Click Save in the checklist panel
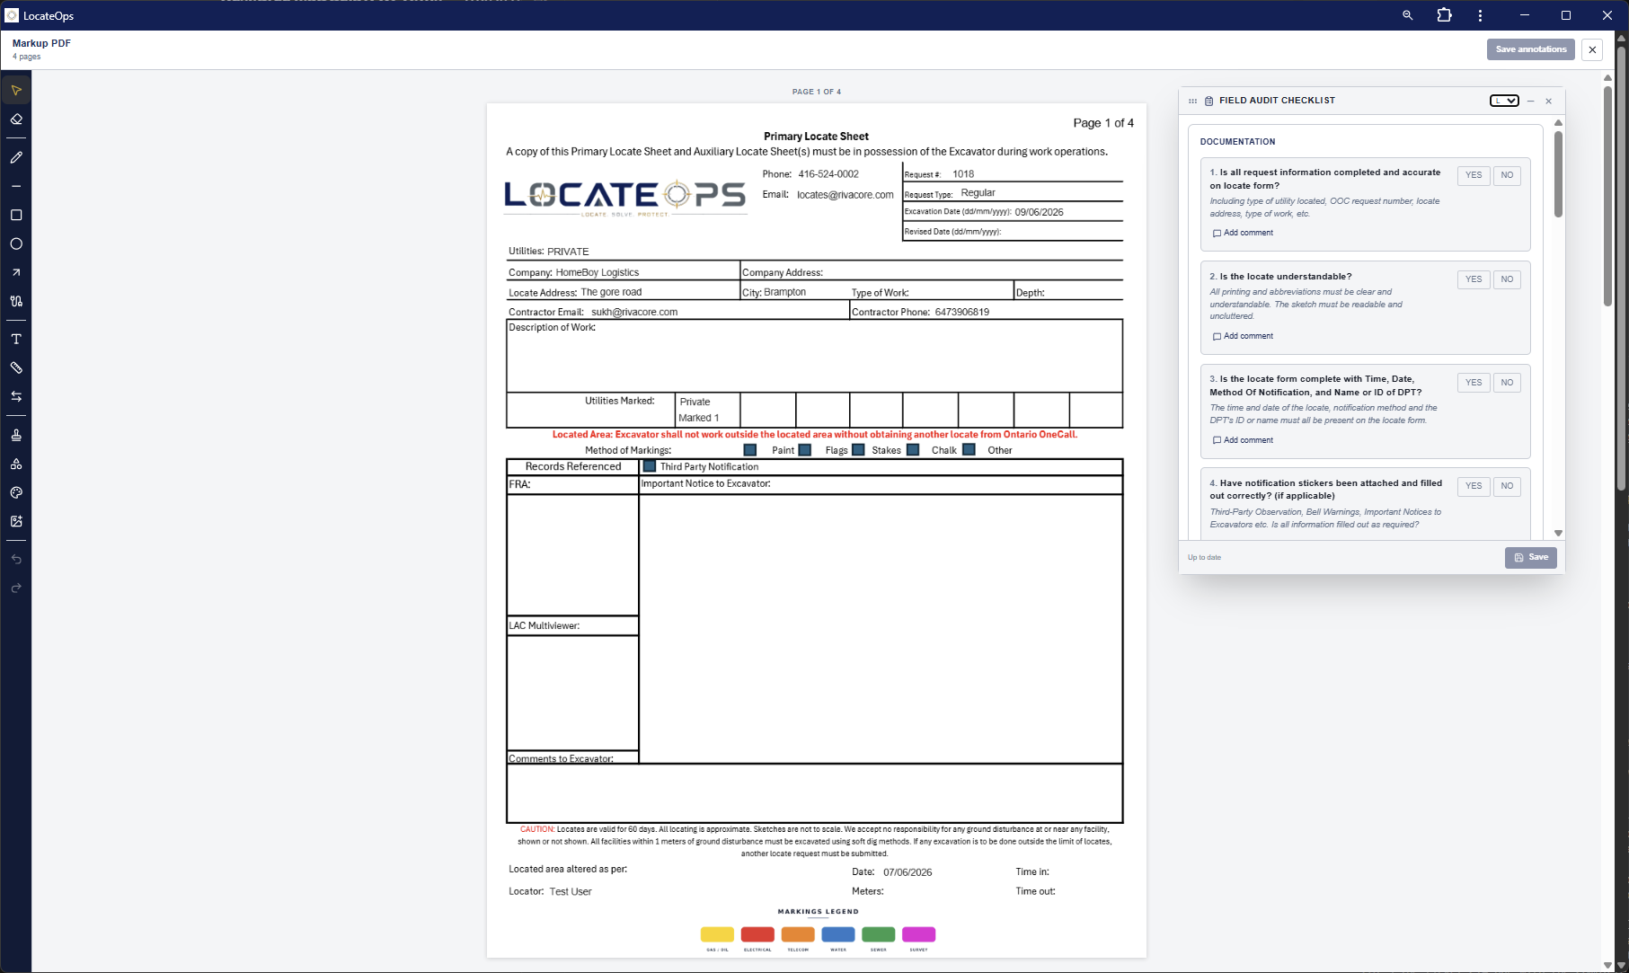The width and height of the screenshot is (1629, 973). (1531, 557)
